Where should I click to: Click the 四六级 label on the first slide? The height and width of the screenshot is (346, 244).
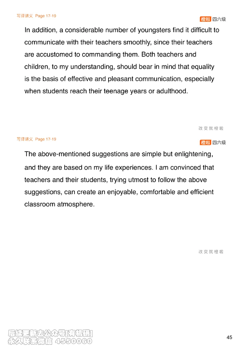coord(219,19)
